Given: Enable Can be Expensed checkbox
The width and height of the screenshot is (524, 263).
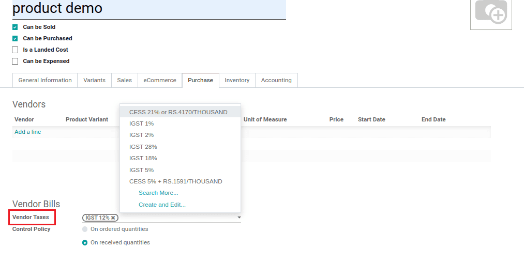Looking at the screenshot, I should click(15, 61).
